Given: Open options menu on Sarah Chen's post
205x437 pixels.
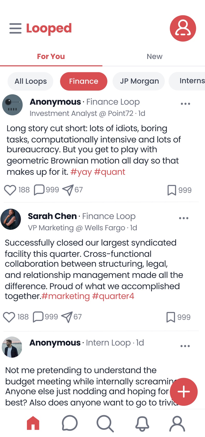Looking at the screenshot, I should click(x=184, y=218).
